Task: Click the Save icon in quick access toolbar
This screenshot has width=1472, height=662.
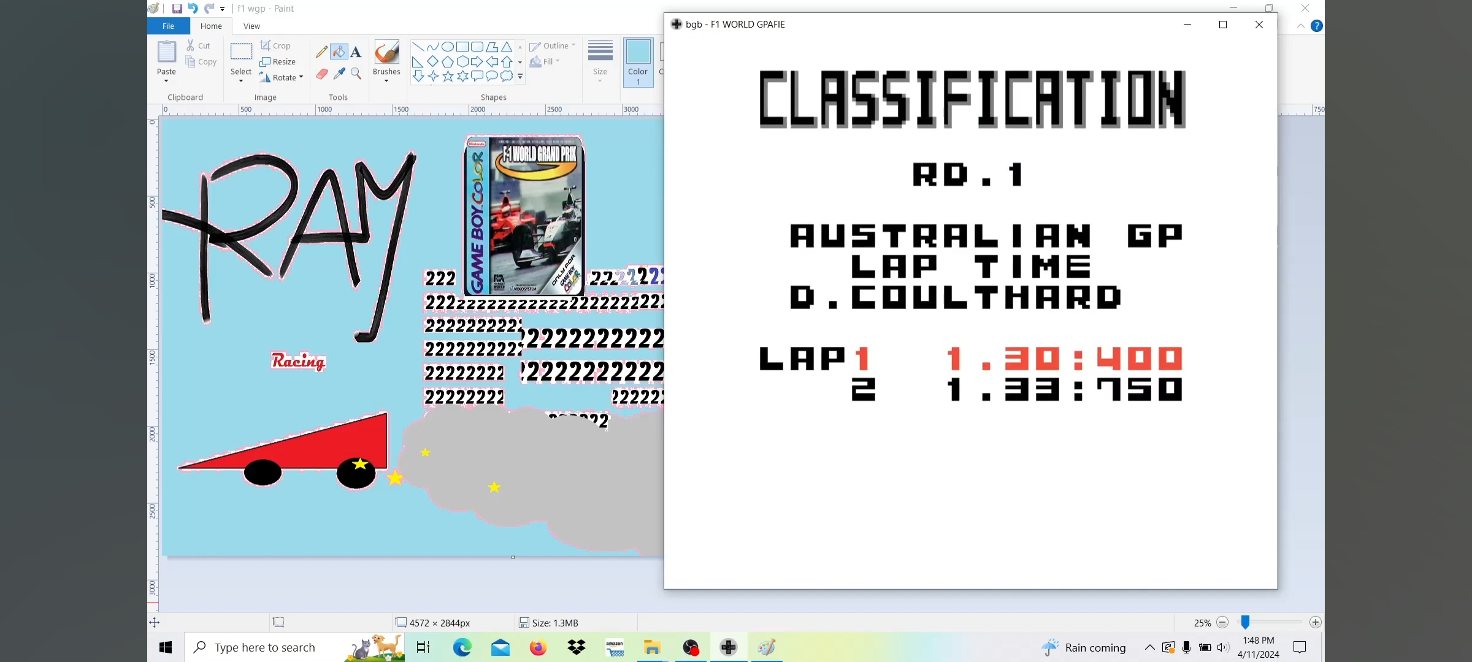Action: tap(177, 9)
